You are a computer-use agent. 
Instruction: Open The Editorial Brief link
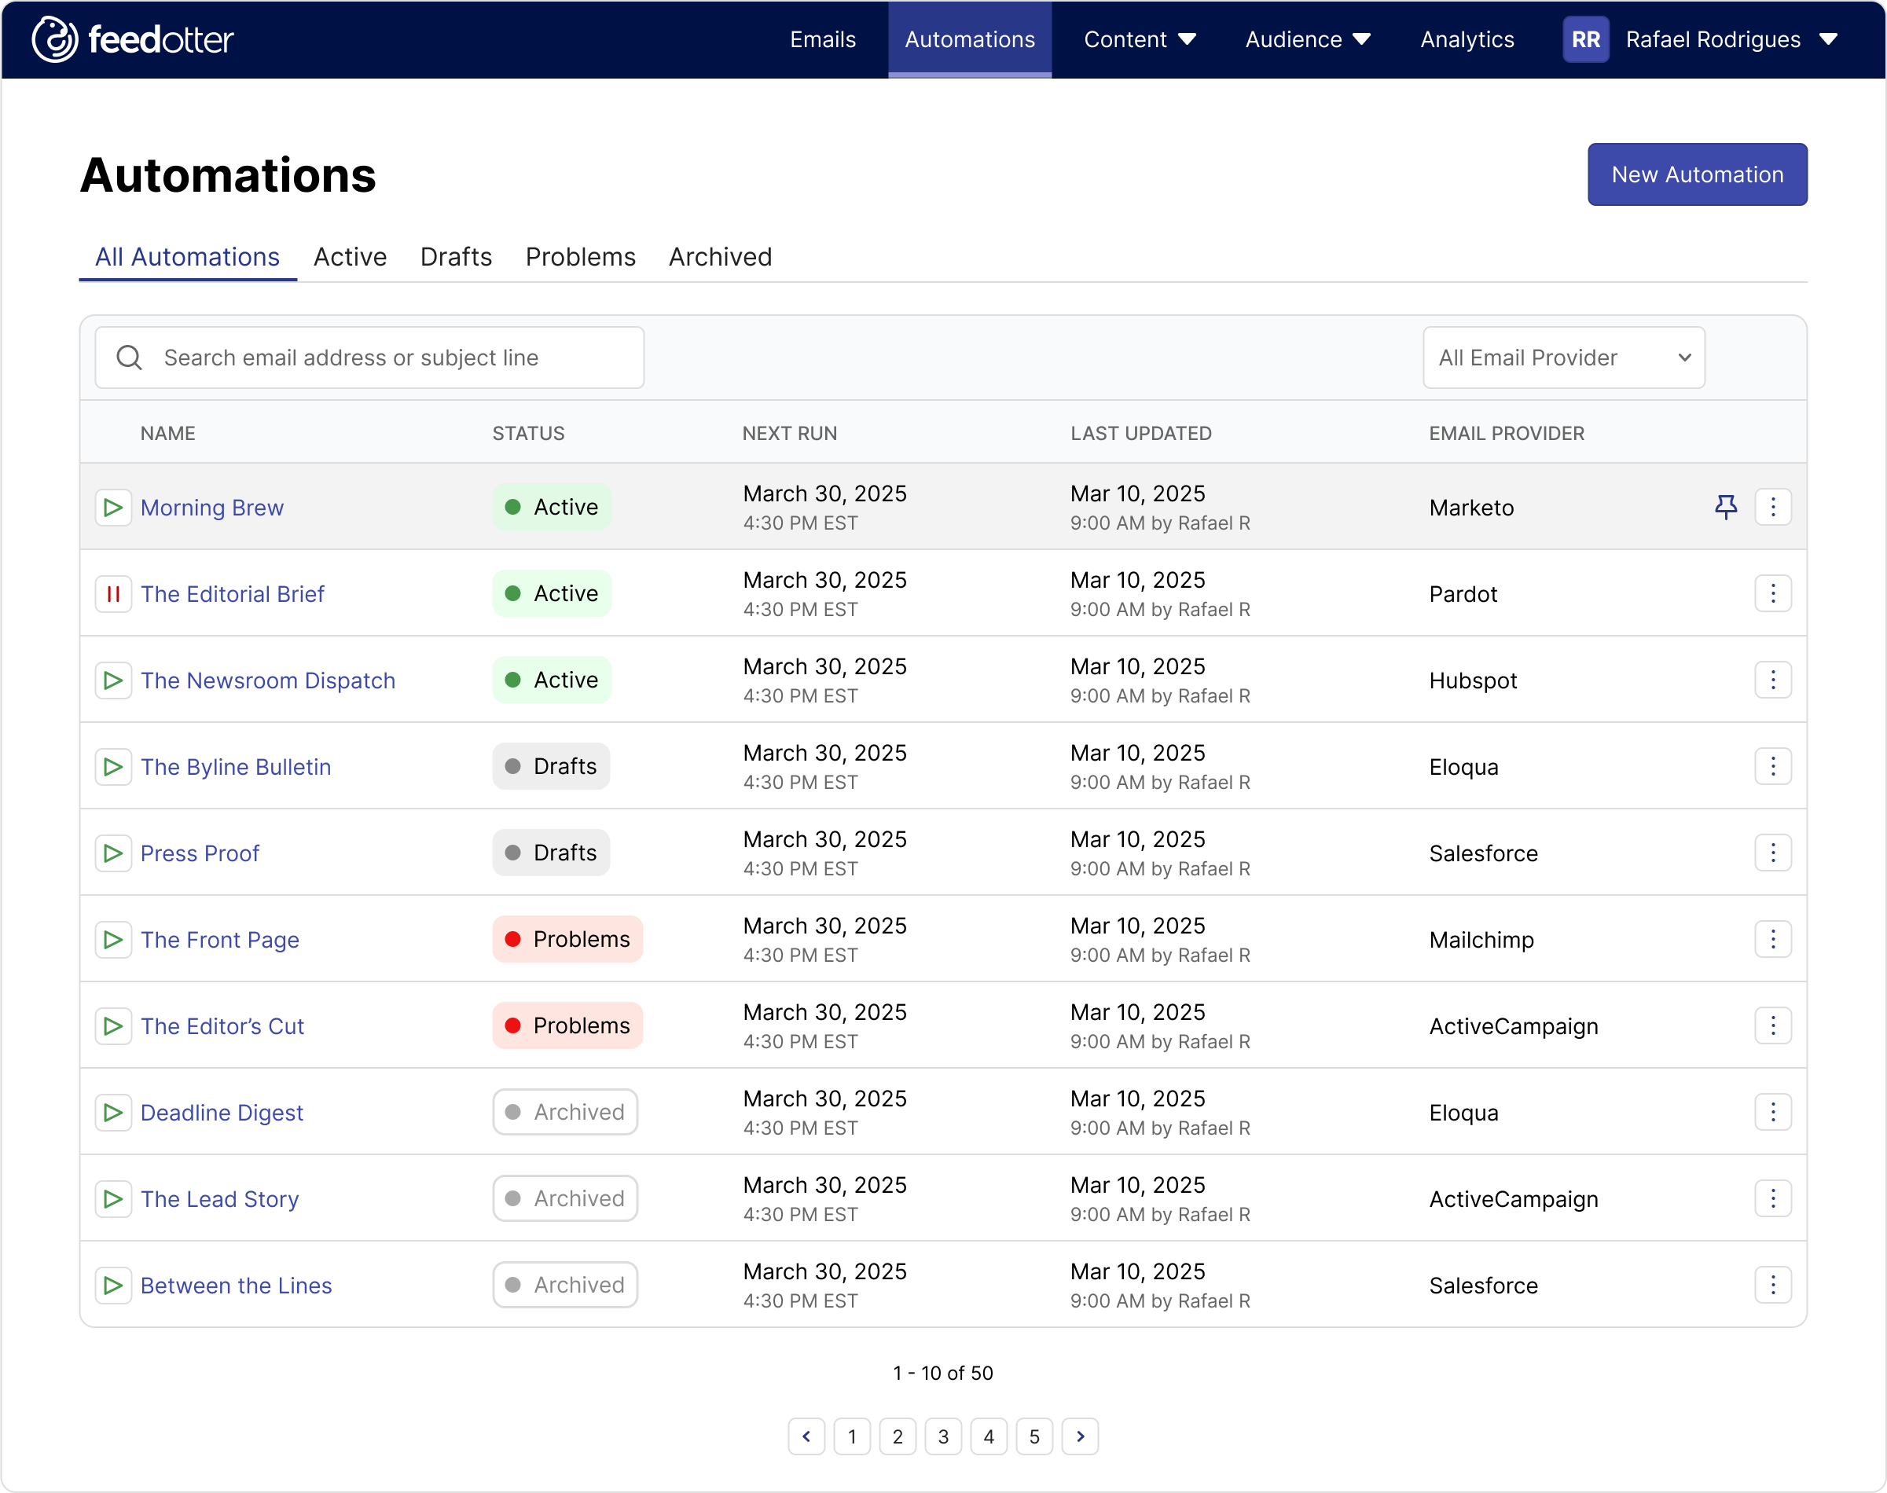pyautogui.click(x=232, y=594)
